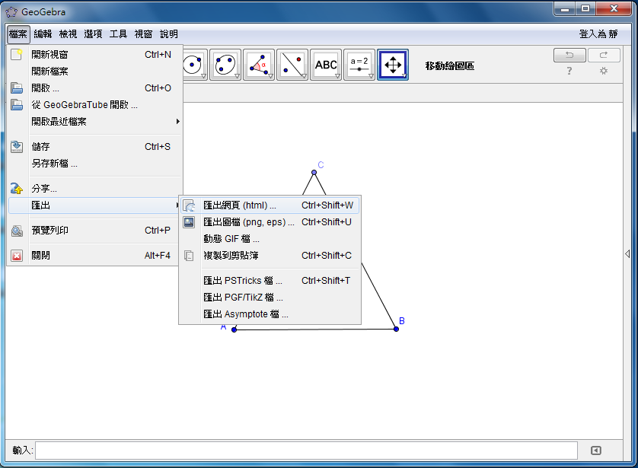Click point C on the triangle
Viewport: 638px width, 468px height.
click(314, 173)
